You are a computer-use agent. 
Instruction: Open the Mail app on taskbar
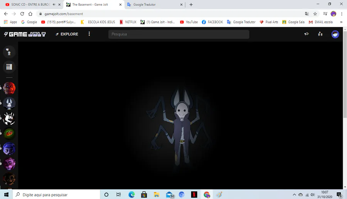coord(170,195)
